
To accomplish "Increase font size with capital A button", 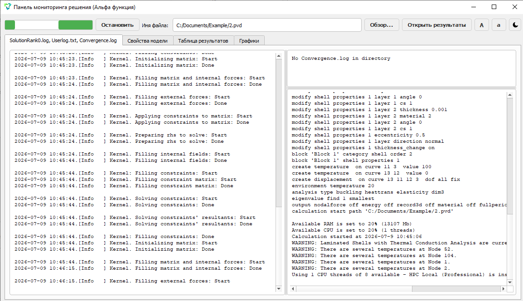I will (x=482, y=25).
